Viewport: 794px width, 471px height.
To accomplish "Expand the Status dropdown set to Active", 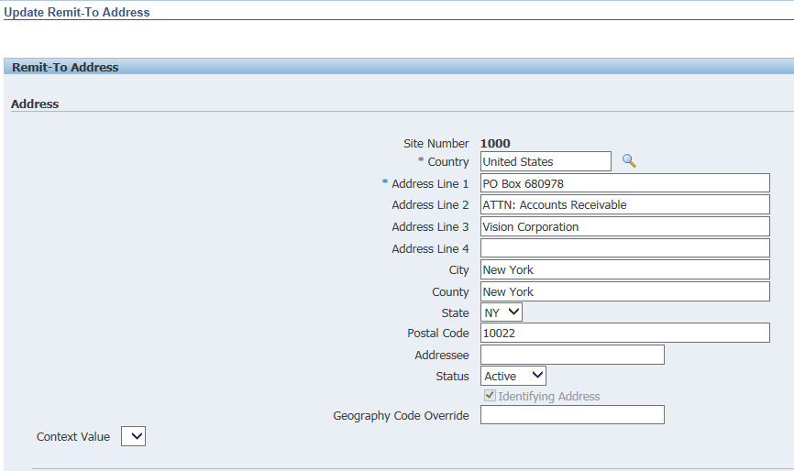I will 513,376.
